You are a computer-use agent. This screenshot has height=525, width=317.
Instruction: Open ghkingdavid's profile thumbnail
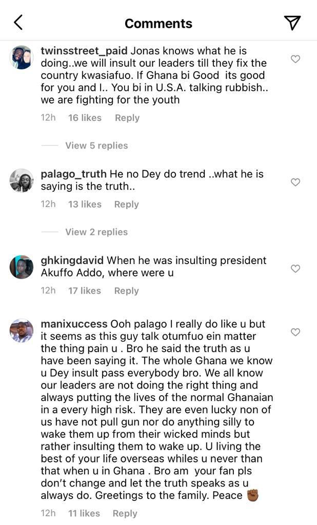21,267
